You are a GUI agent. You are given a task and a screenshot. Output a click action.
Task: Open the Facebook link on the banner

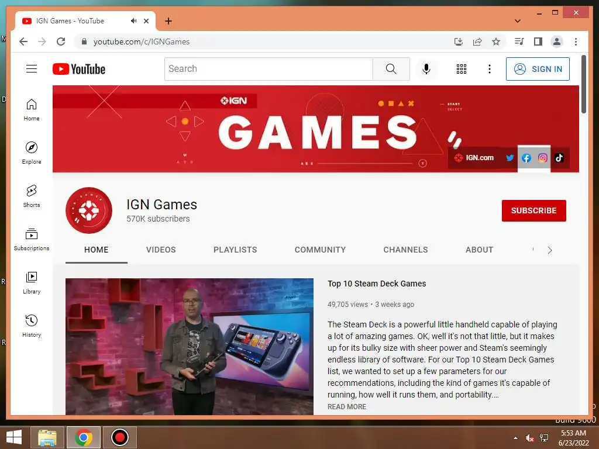(x=526, y=158)
